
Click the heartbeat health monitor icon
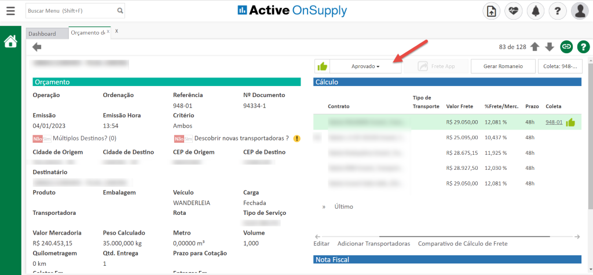pos(514,11)
